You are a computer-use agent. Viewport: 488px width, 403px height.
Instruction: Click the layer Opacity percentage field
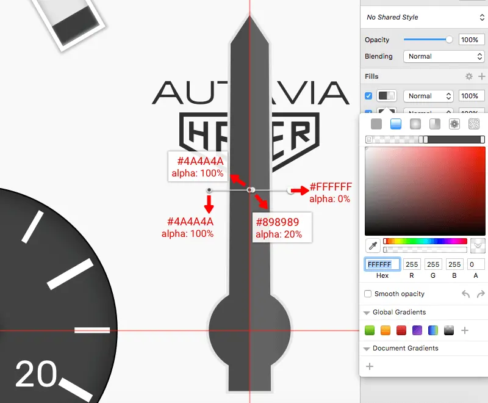[x=471, y=40]
